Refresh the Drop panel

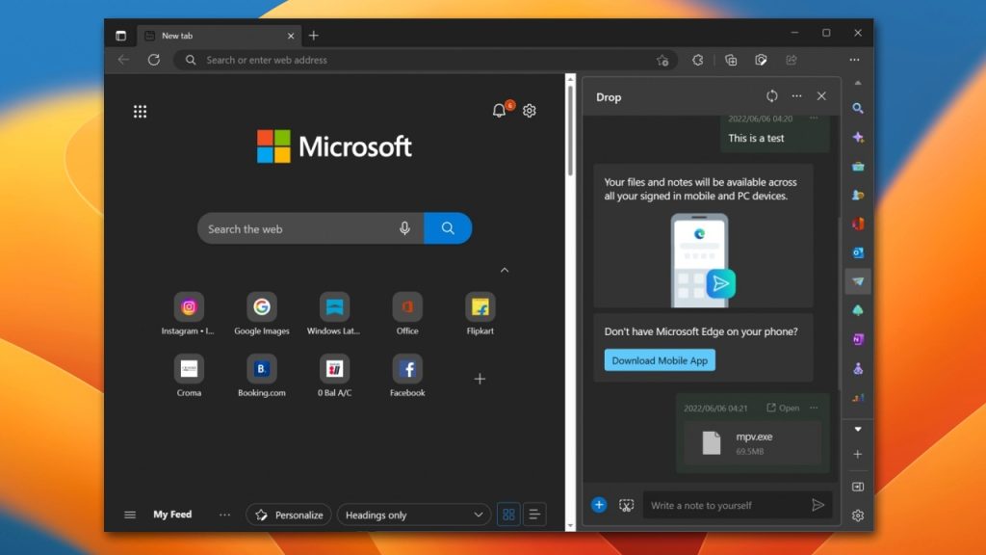click(x=771, y=96)
